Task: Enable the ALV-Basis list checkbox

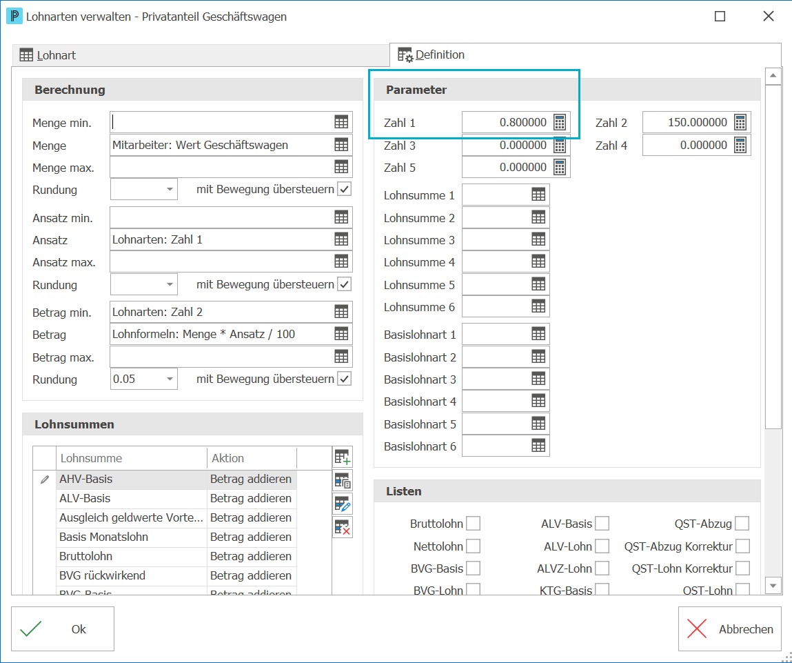Action: pos(602,524)
